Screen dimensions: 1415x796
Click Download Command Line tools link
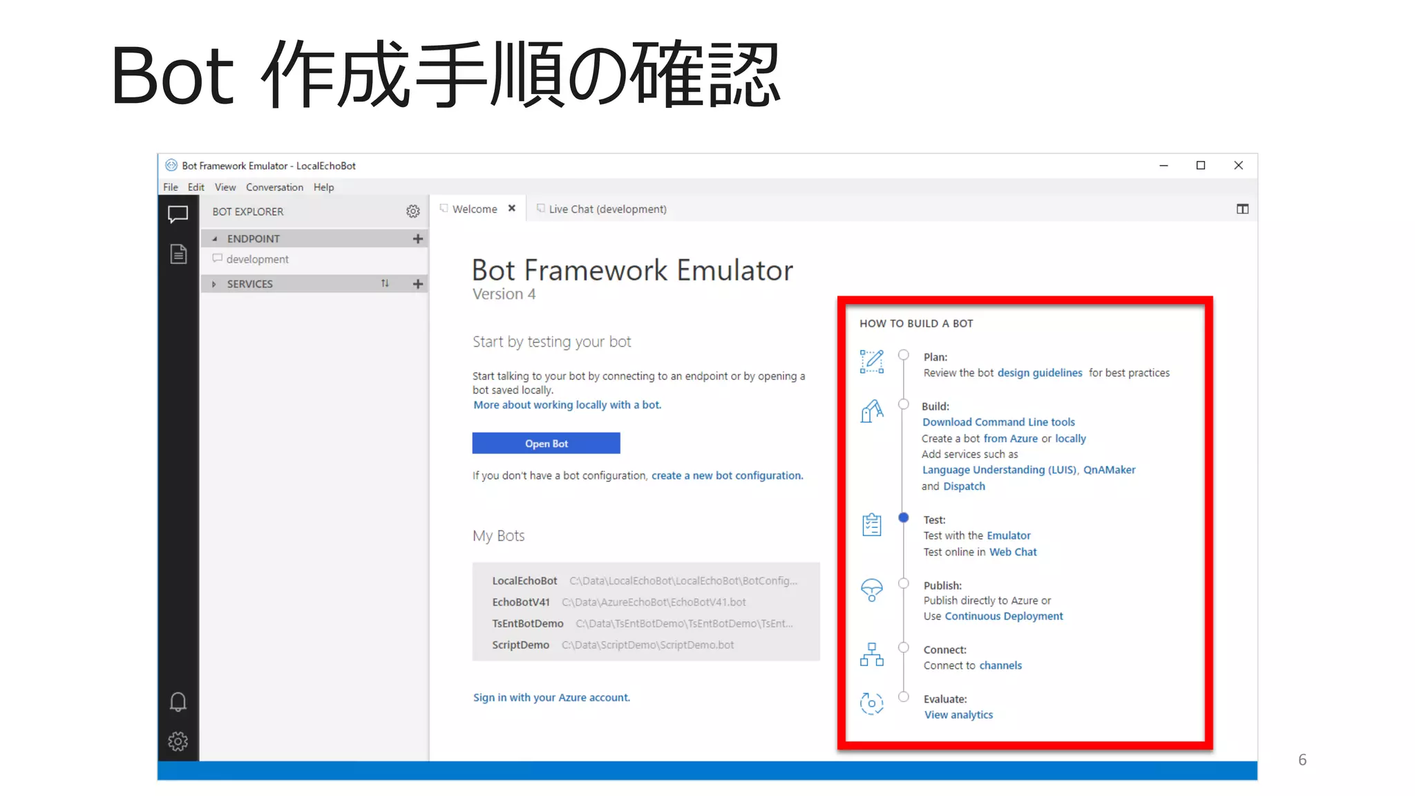998,422
